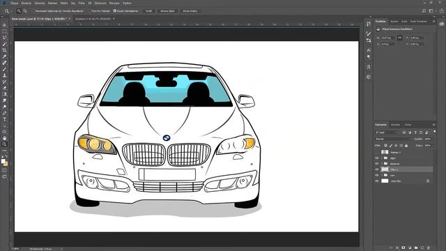Click create new layer icon
Image resolution: width=446 pixels, height=251 pixels.
[422, 248]
